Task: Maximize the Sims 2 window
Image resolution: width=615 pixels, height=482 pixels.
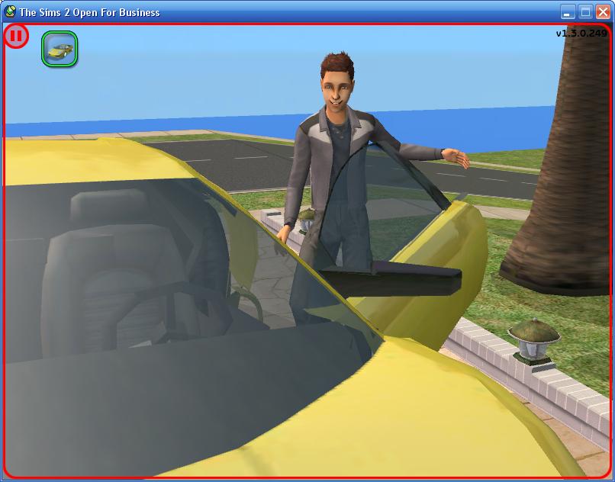Action: pos(585,12)
